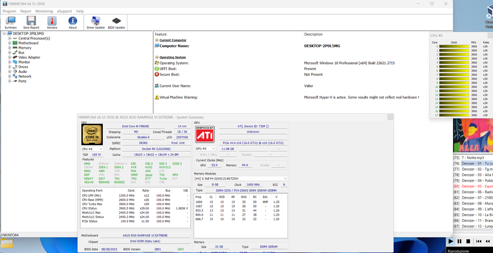Open the Program menu
Viewport: 493px width, 253px height.
click(10, 11)
